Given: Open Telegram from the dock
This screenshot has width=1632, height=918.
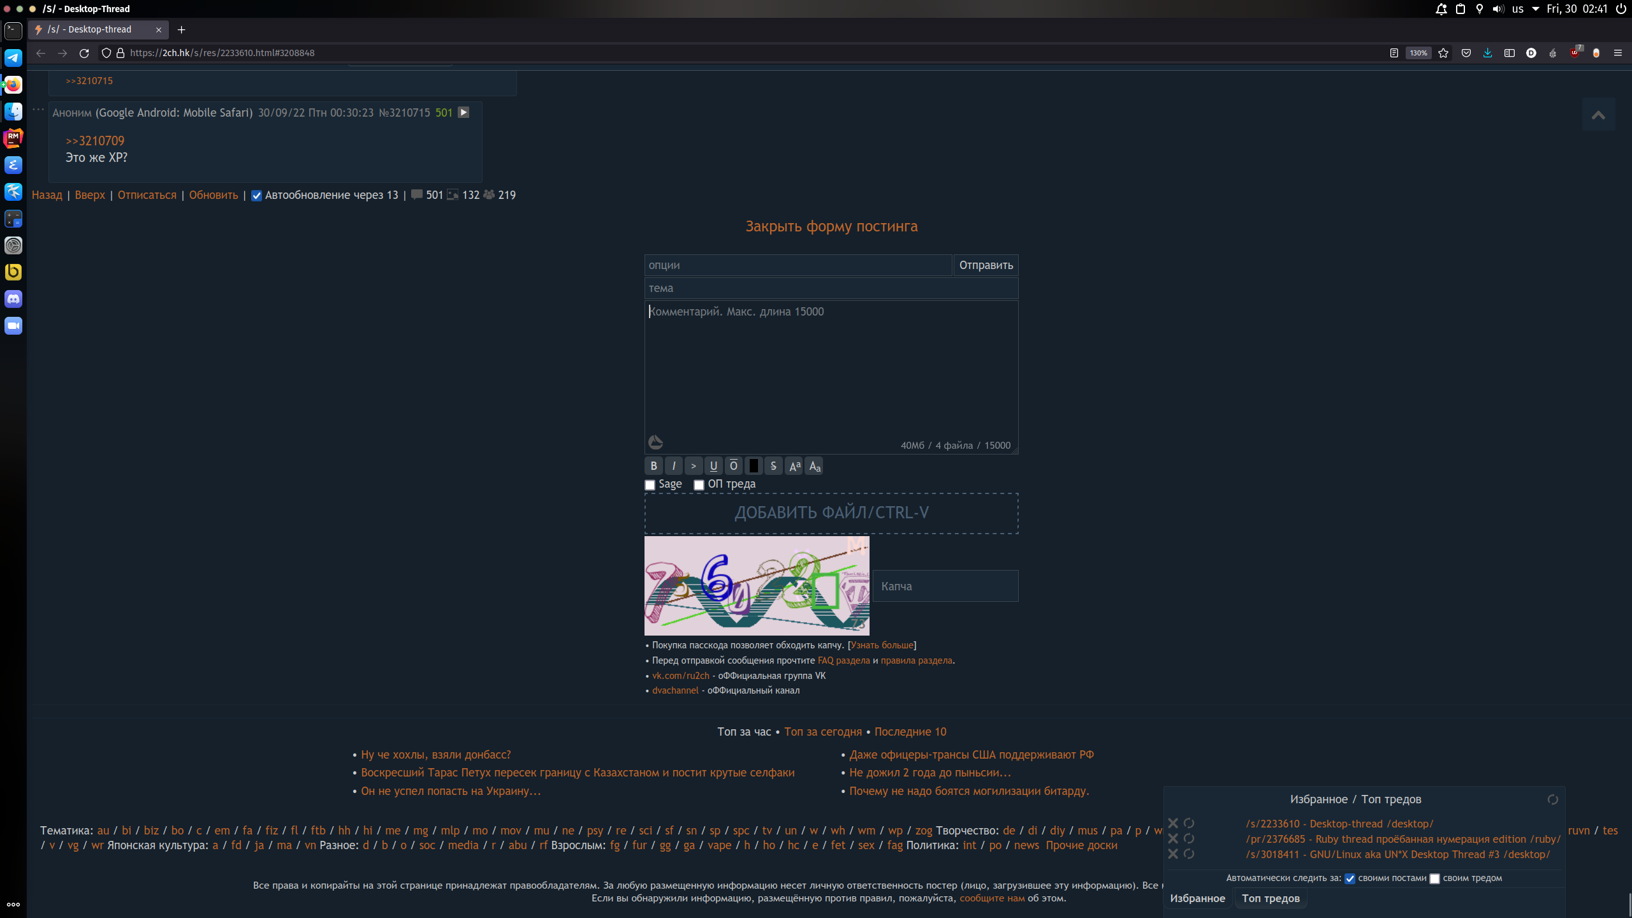Looking at the screenshot, I should coord(13,58).
